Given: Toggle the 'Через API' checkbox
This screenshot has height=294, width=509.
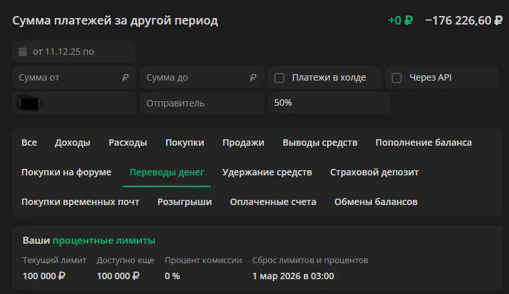Looking at the screenshot, I should point(397,78).
